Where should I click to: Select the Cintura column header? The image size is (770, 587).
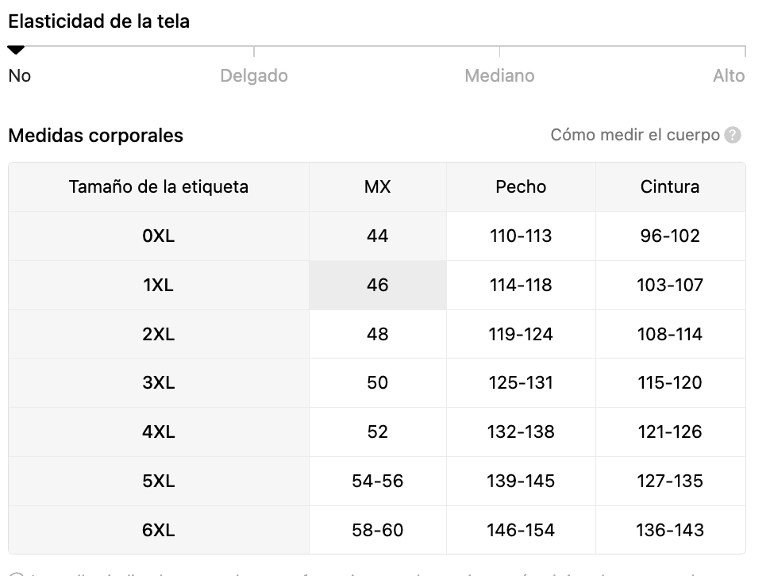pos(670,187)
